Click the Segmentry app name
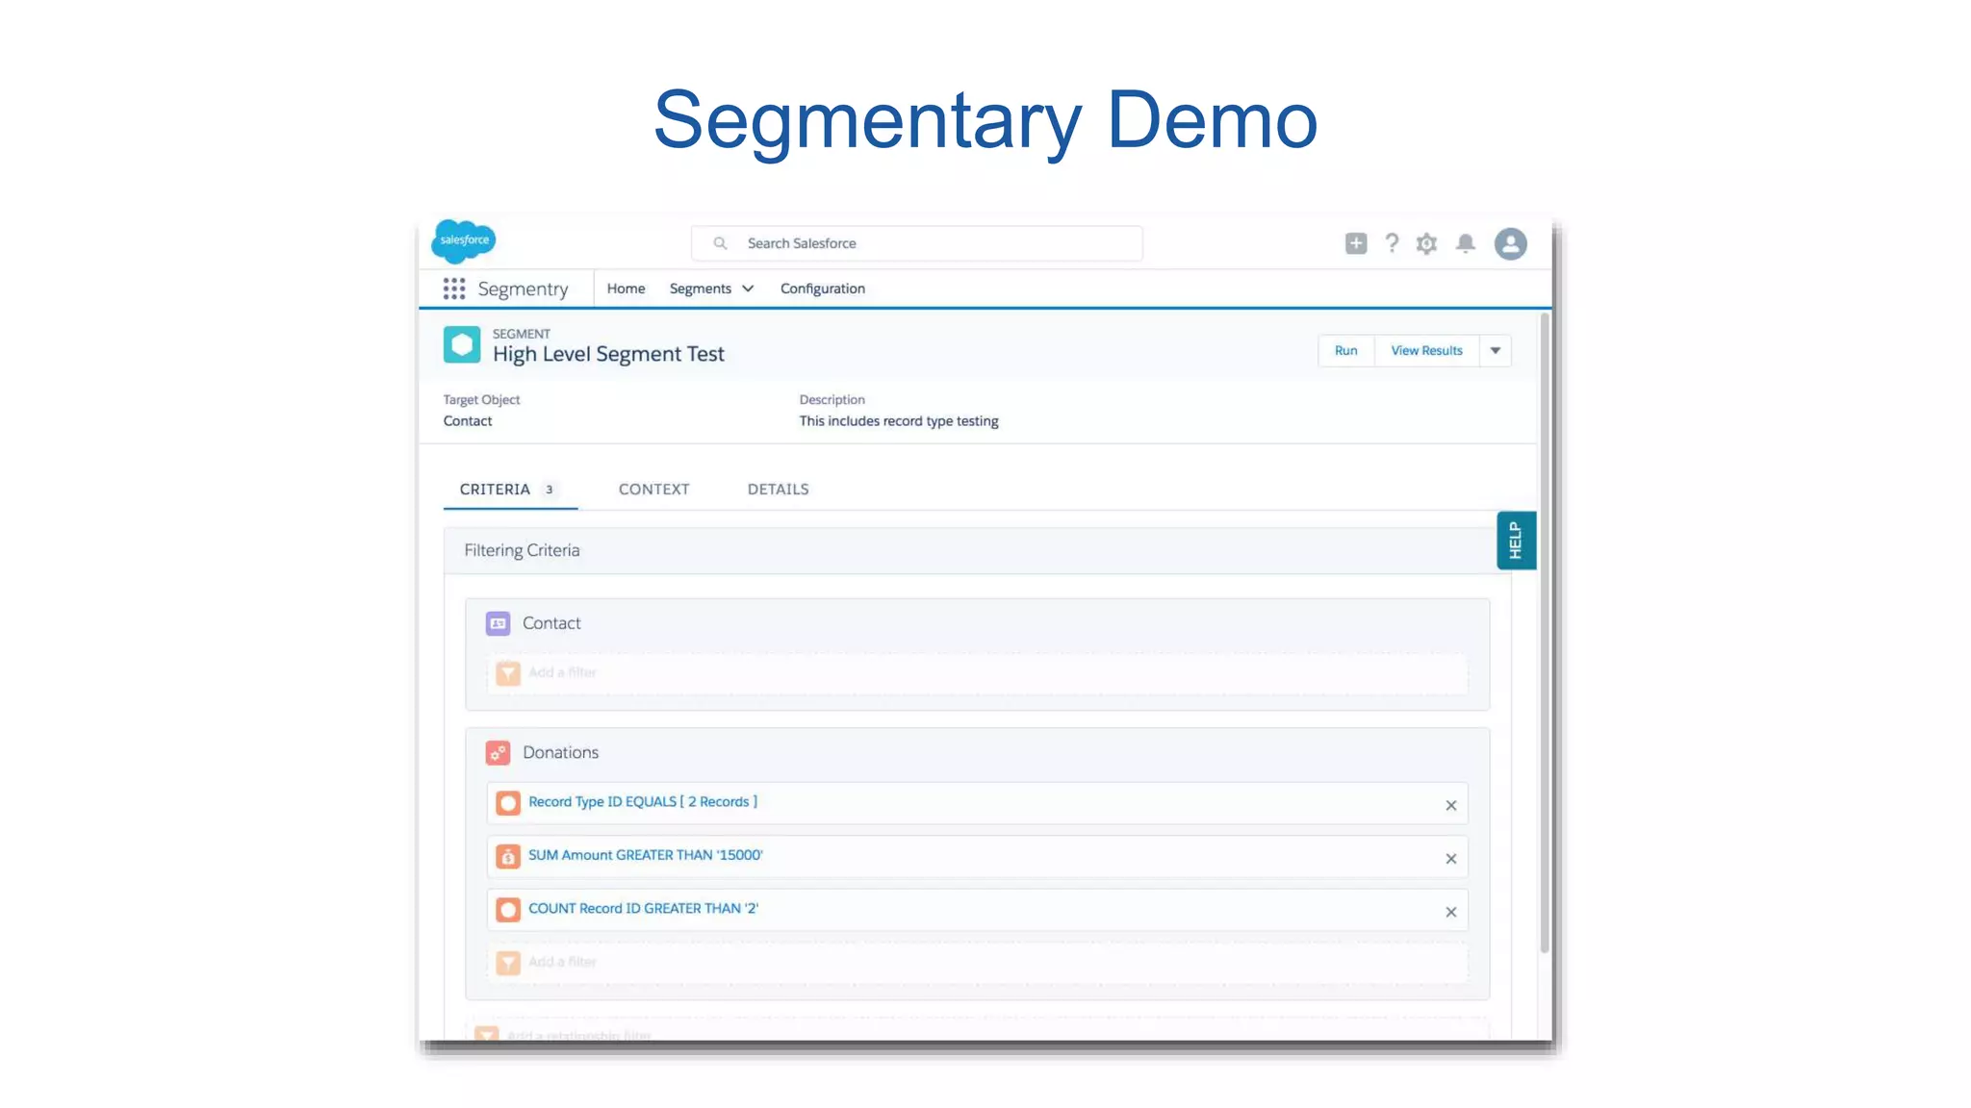The width and height of the screenshot is (1971, 1108). point(523,289)
